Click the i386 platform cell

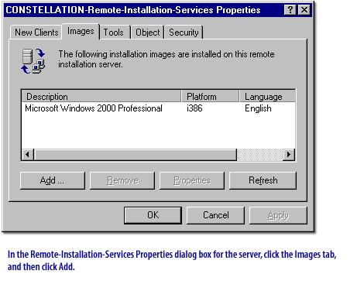point(194,108)
